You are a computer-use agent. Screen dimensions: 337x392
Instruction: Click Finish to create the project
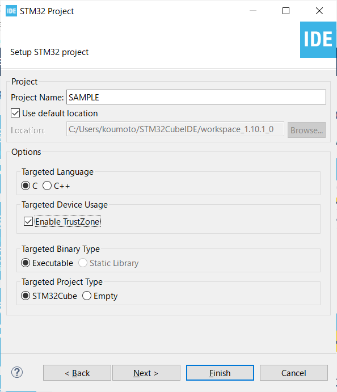(220, 373)
